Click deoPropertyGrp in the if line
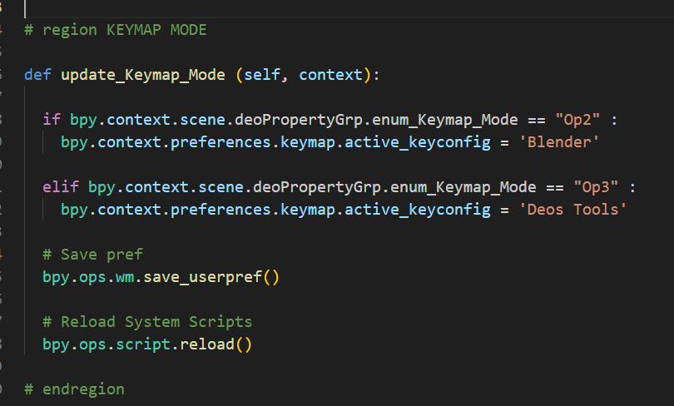674x406 pixels. 299,120
